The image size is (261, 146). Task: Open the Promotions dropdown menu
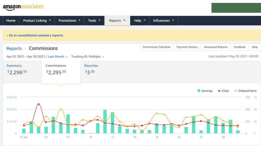[x=69, y=21]
